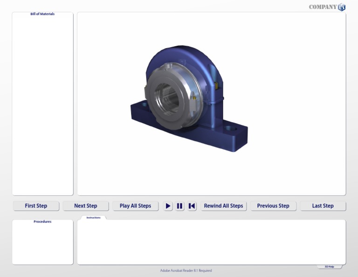
Task: Click the Procedures panel heading
Action: click(x=42, y=222)
